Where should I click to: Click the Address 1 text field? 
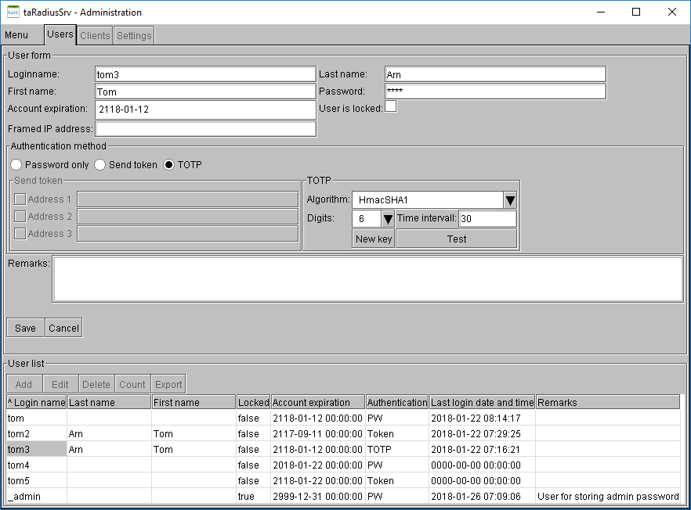188,199
